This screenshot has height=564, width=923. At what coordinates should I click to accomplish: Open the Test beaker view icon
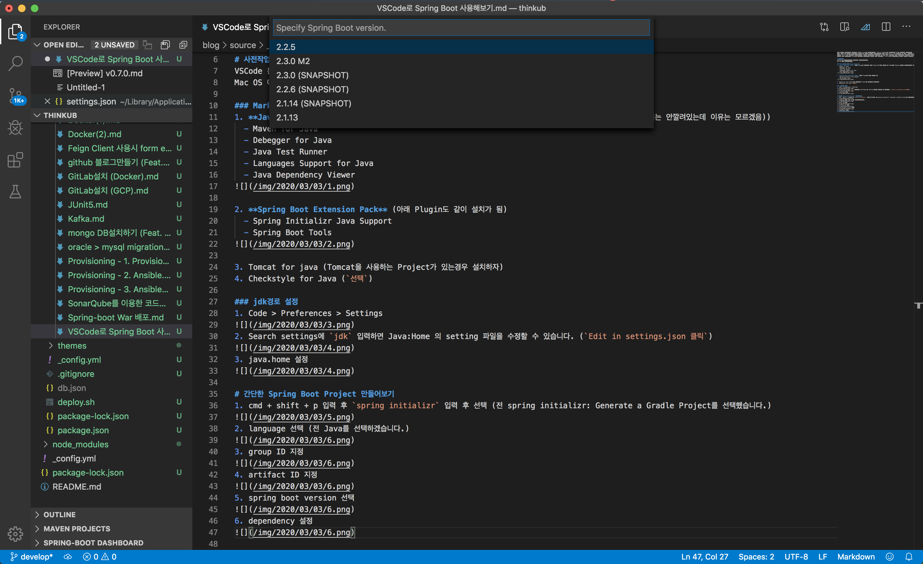15,192
